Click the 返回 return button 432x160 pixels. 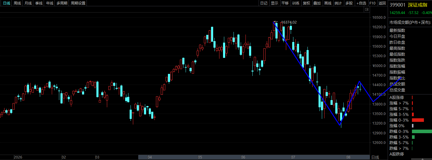pyautogui.click(x=382, y=3)
